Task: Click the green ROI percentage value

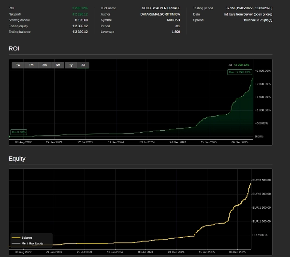Action: (x=80, y=8)
